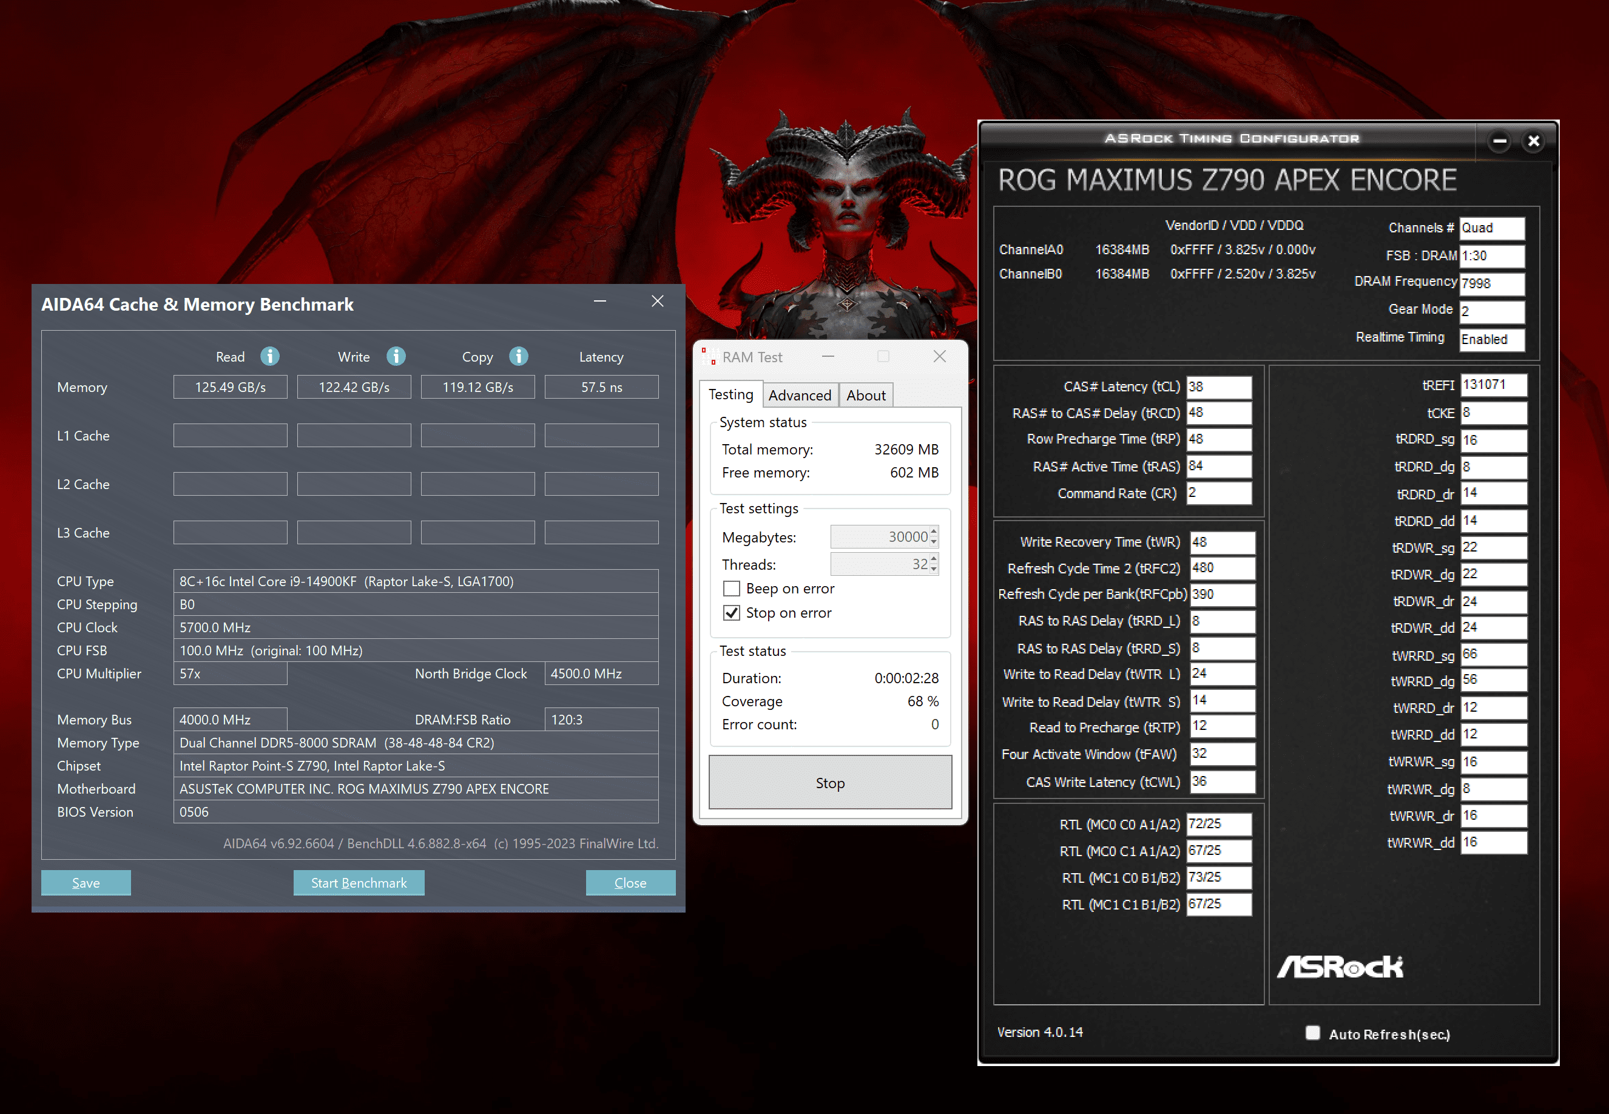Click the Write Recovery Time (tWR) field
1609x1114 pixels.
1223,542
